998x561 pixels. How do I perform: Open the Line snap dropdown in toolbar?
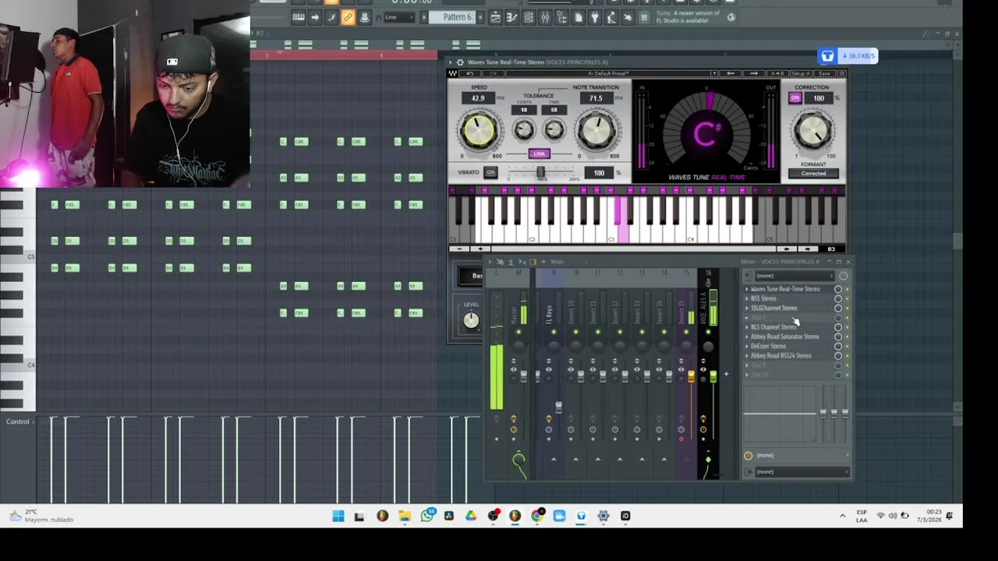(x=398, y=17)
